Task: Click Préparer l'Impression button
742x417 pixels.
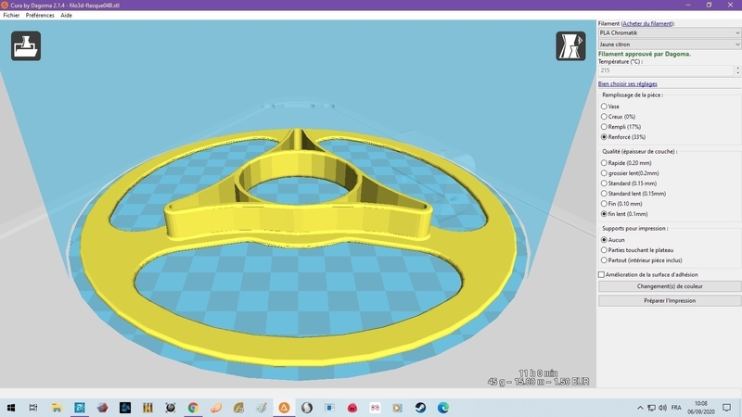Action: (x=670, y=300)
